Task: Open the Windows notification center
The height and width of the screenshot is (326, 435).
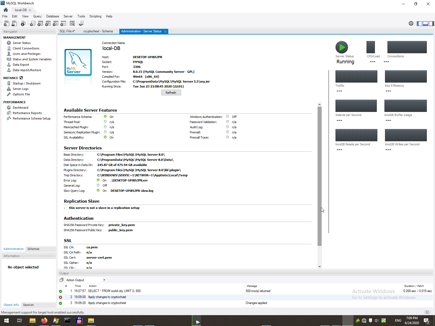Action: (427, 321)
